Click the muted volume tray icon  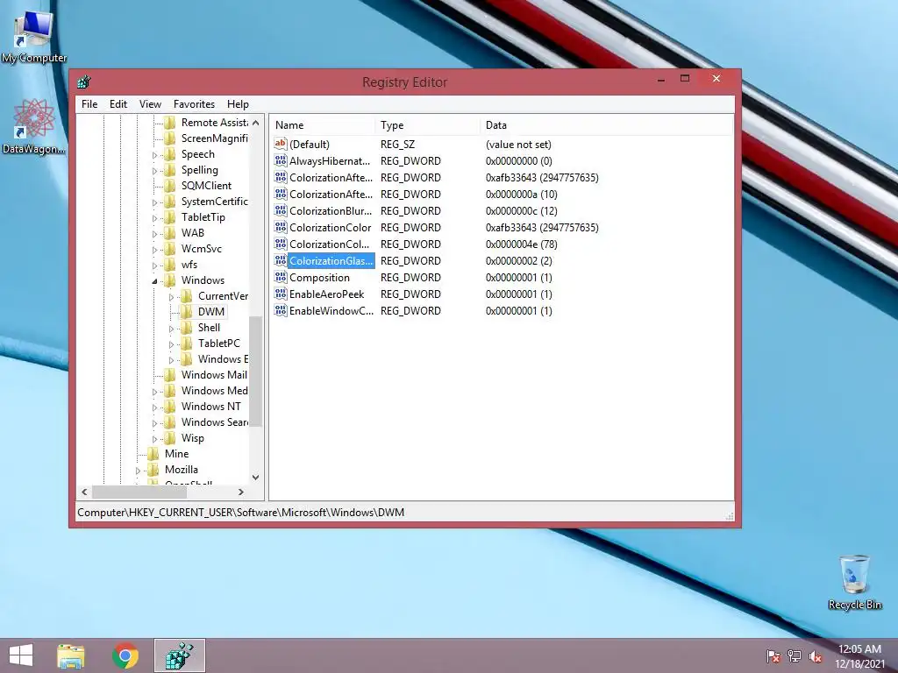(x=816, y=656)
